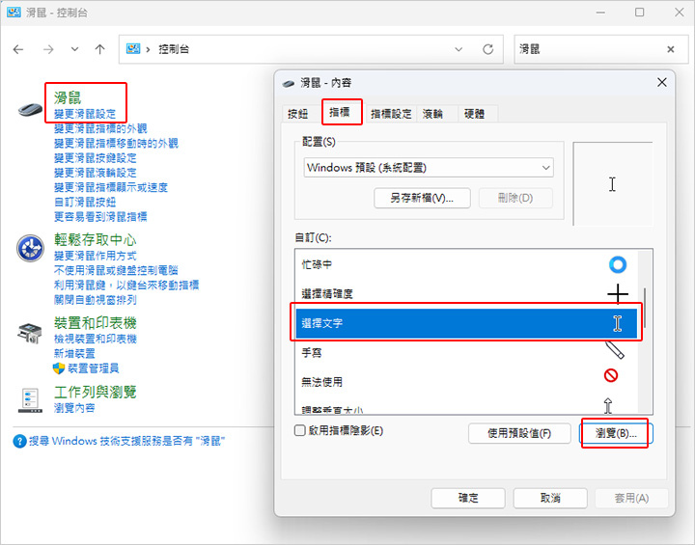695x545 pixels.
Task: Open 變更滑鼠指標的外觀 link
Action: click(x=100, y=128)
